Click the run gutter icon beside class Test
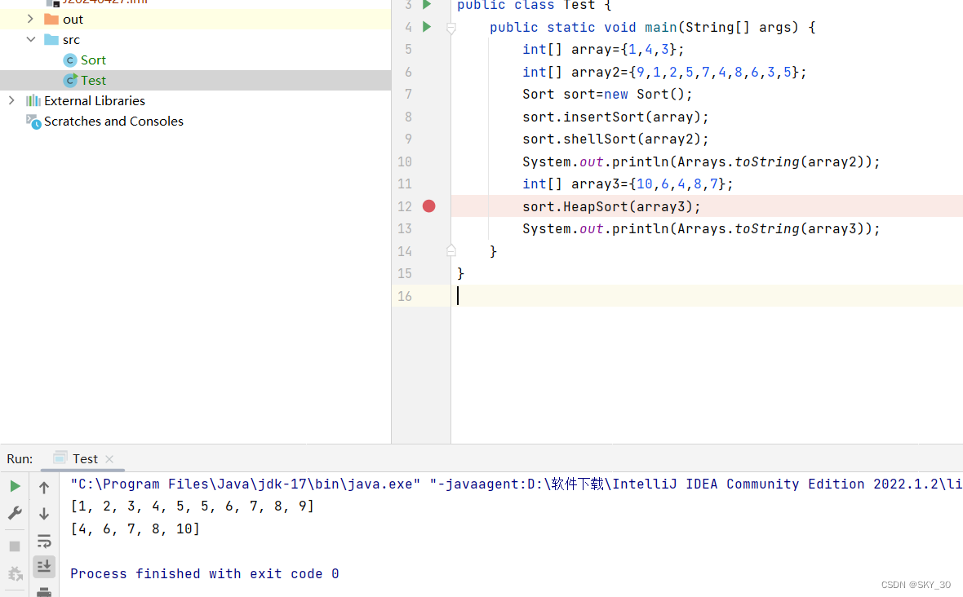The width and height of the screenshot is (963, 597). (x=427, y=5)
